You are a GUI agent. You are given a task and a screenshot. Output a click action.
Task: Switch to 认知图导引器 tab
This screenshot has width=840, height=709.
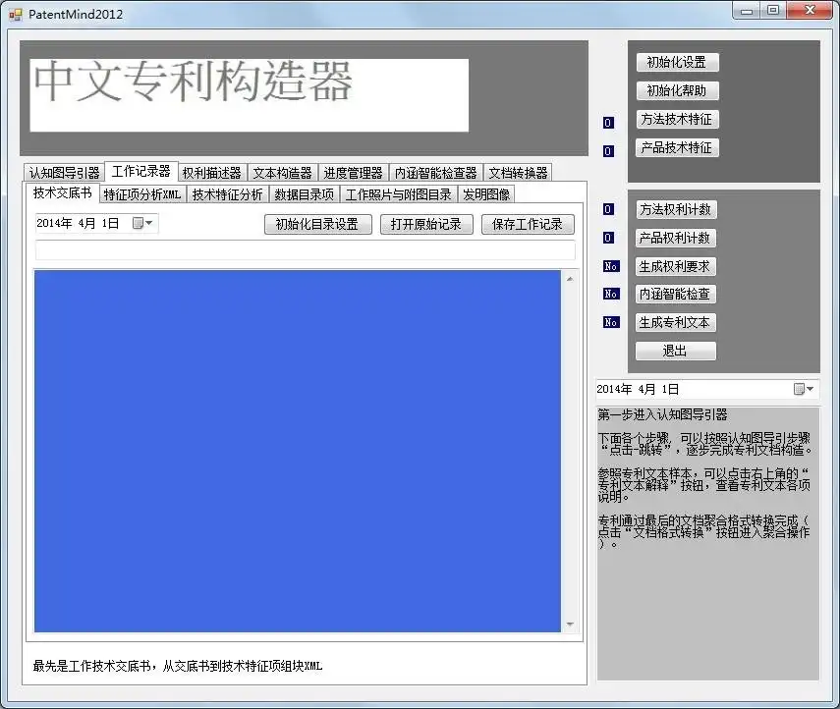[64, 173]
